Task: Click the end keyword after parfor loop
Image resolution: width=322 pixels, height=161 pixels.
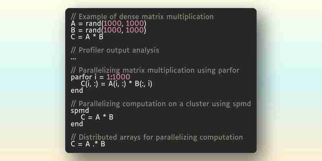Action: click(77, 90)
